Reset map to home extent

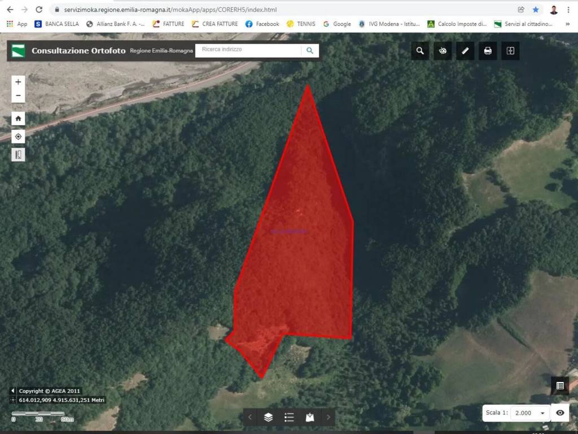coord(18,119)
